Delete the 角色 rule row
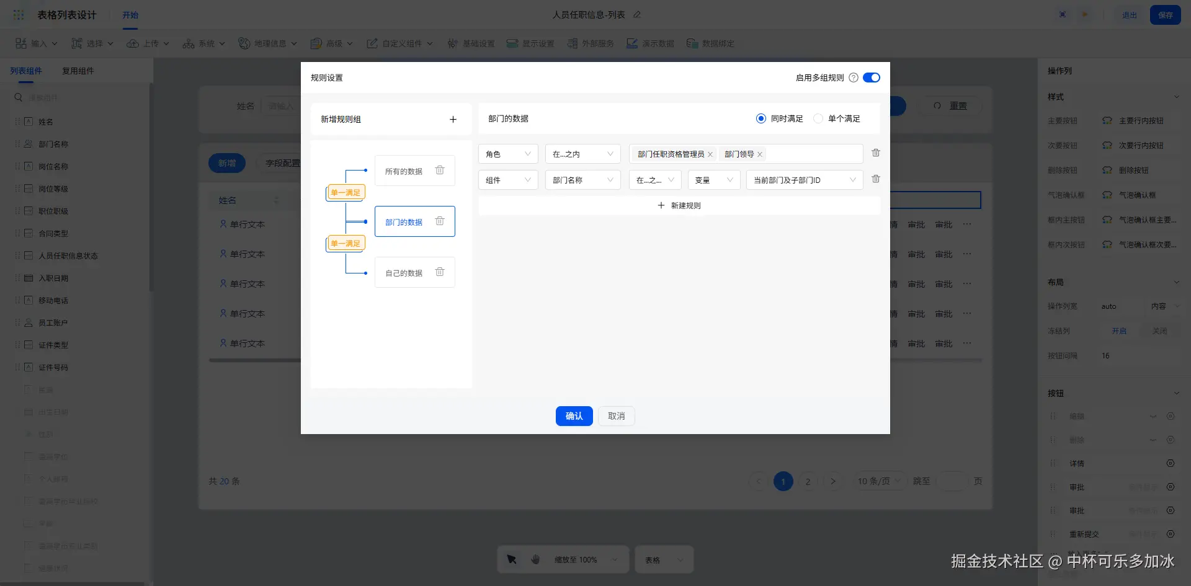This screenshot has height=586, width=1191. click(876, 153)
